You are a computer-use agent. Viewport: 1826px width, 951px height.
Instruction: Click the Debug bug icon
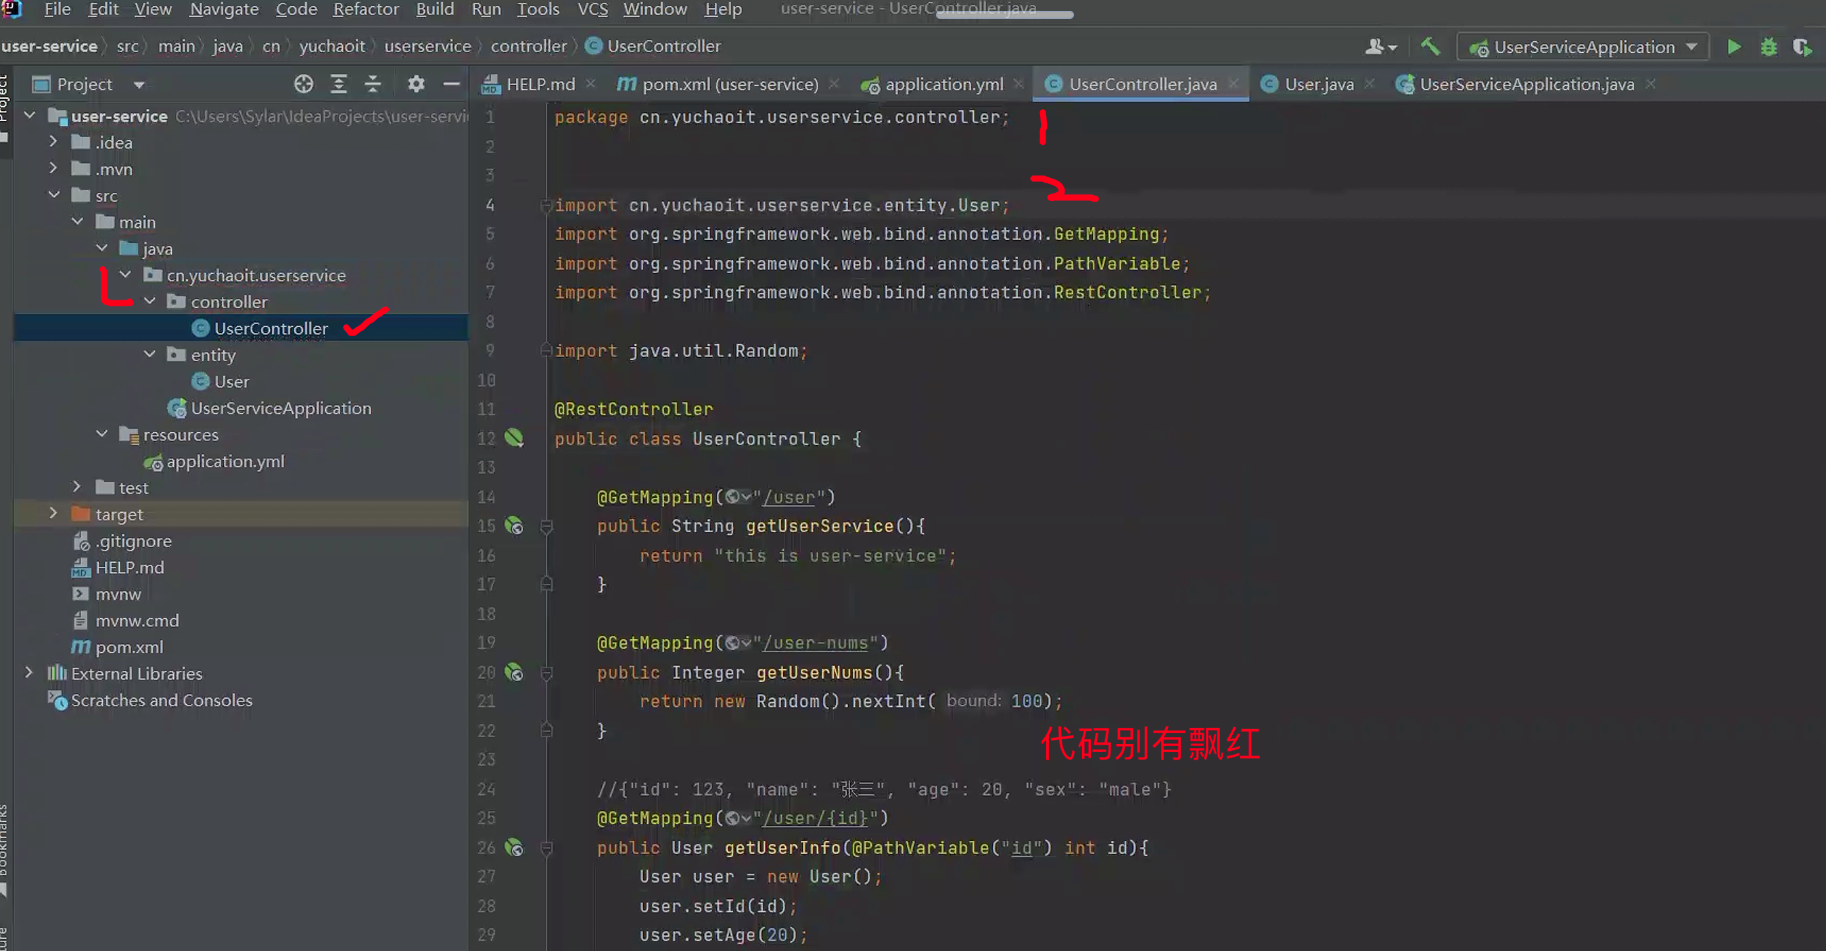[x=1769, y=47]
